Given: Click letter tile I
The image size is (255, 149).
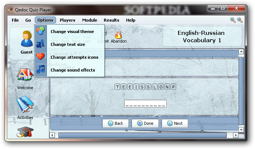Looking at the screenshot, I should (x=136, y=87).
